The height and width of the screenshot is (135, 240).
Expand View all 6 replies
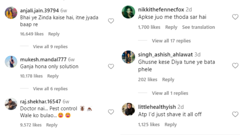tap(50, 89)
